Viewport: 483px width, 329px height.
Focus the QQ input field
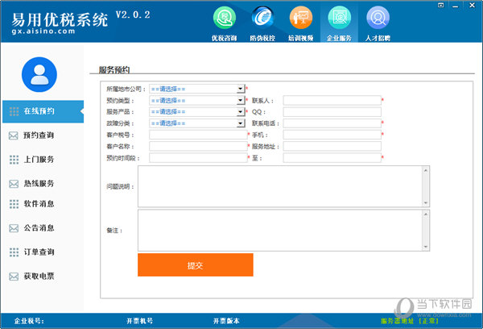point(332,112)
